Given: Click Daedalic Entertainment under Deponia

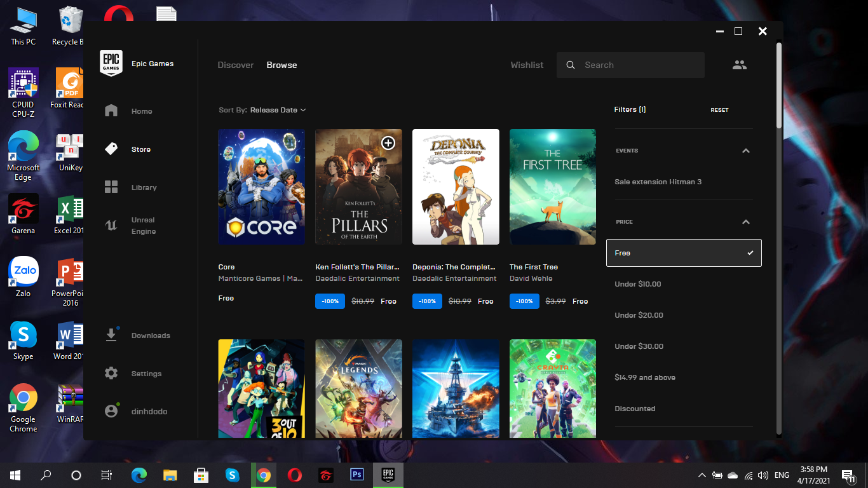Looking at the screenshot, I should [x=454, y=278].
